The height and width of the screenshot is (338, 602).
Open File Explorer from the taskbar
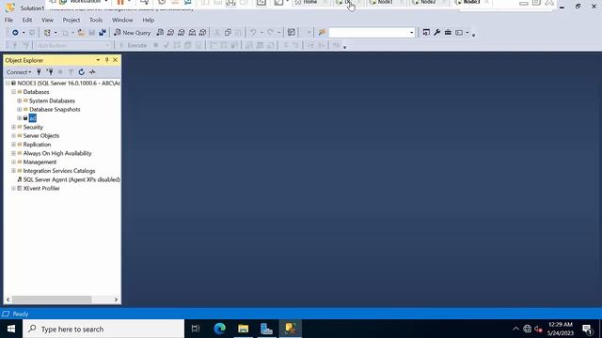click(x=243, y=329)
